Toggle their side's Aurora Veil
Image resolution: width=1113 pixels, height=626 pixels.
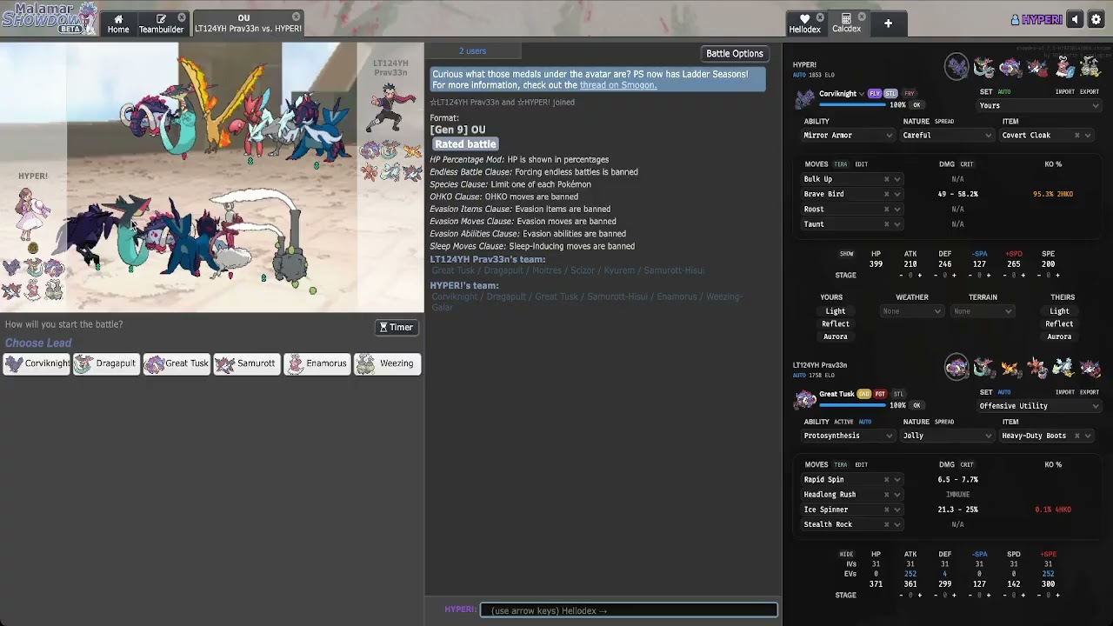pos(1059,337)
